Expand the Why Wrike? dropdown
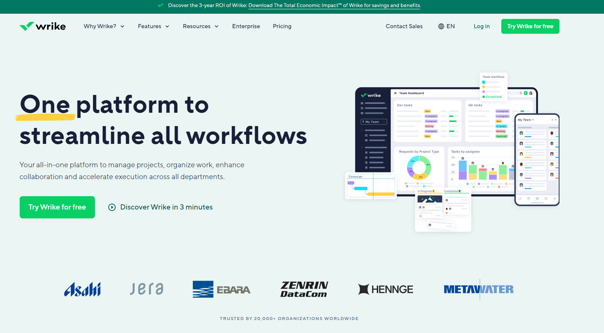Image resolution: width=604 pixels, height=333 pixels. pyautogui.click(x=104, y=26)
